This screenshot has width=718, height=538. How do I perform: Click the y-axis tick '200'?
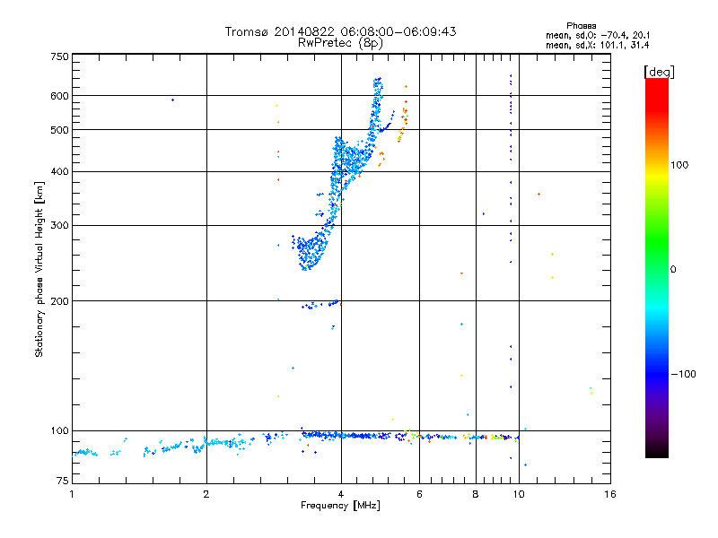pos(59,301)
